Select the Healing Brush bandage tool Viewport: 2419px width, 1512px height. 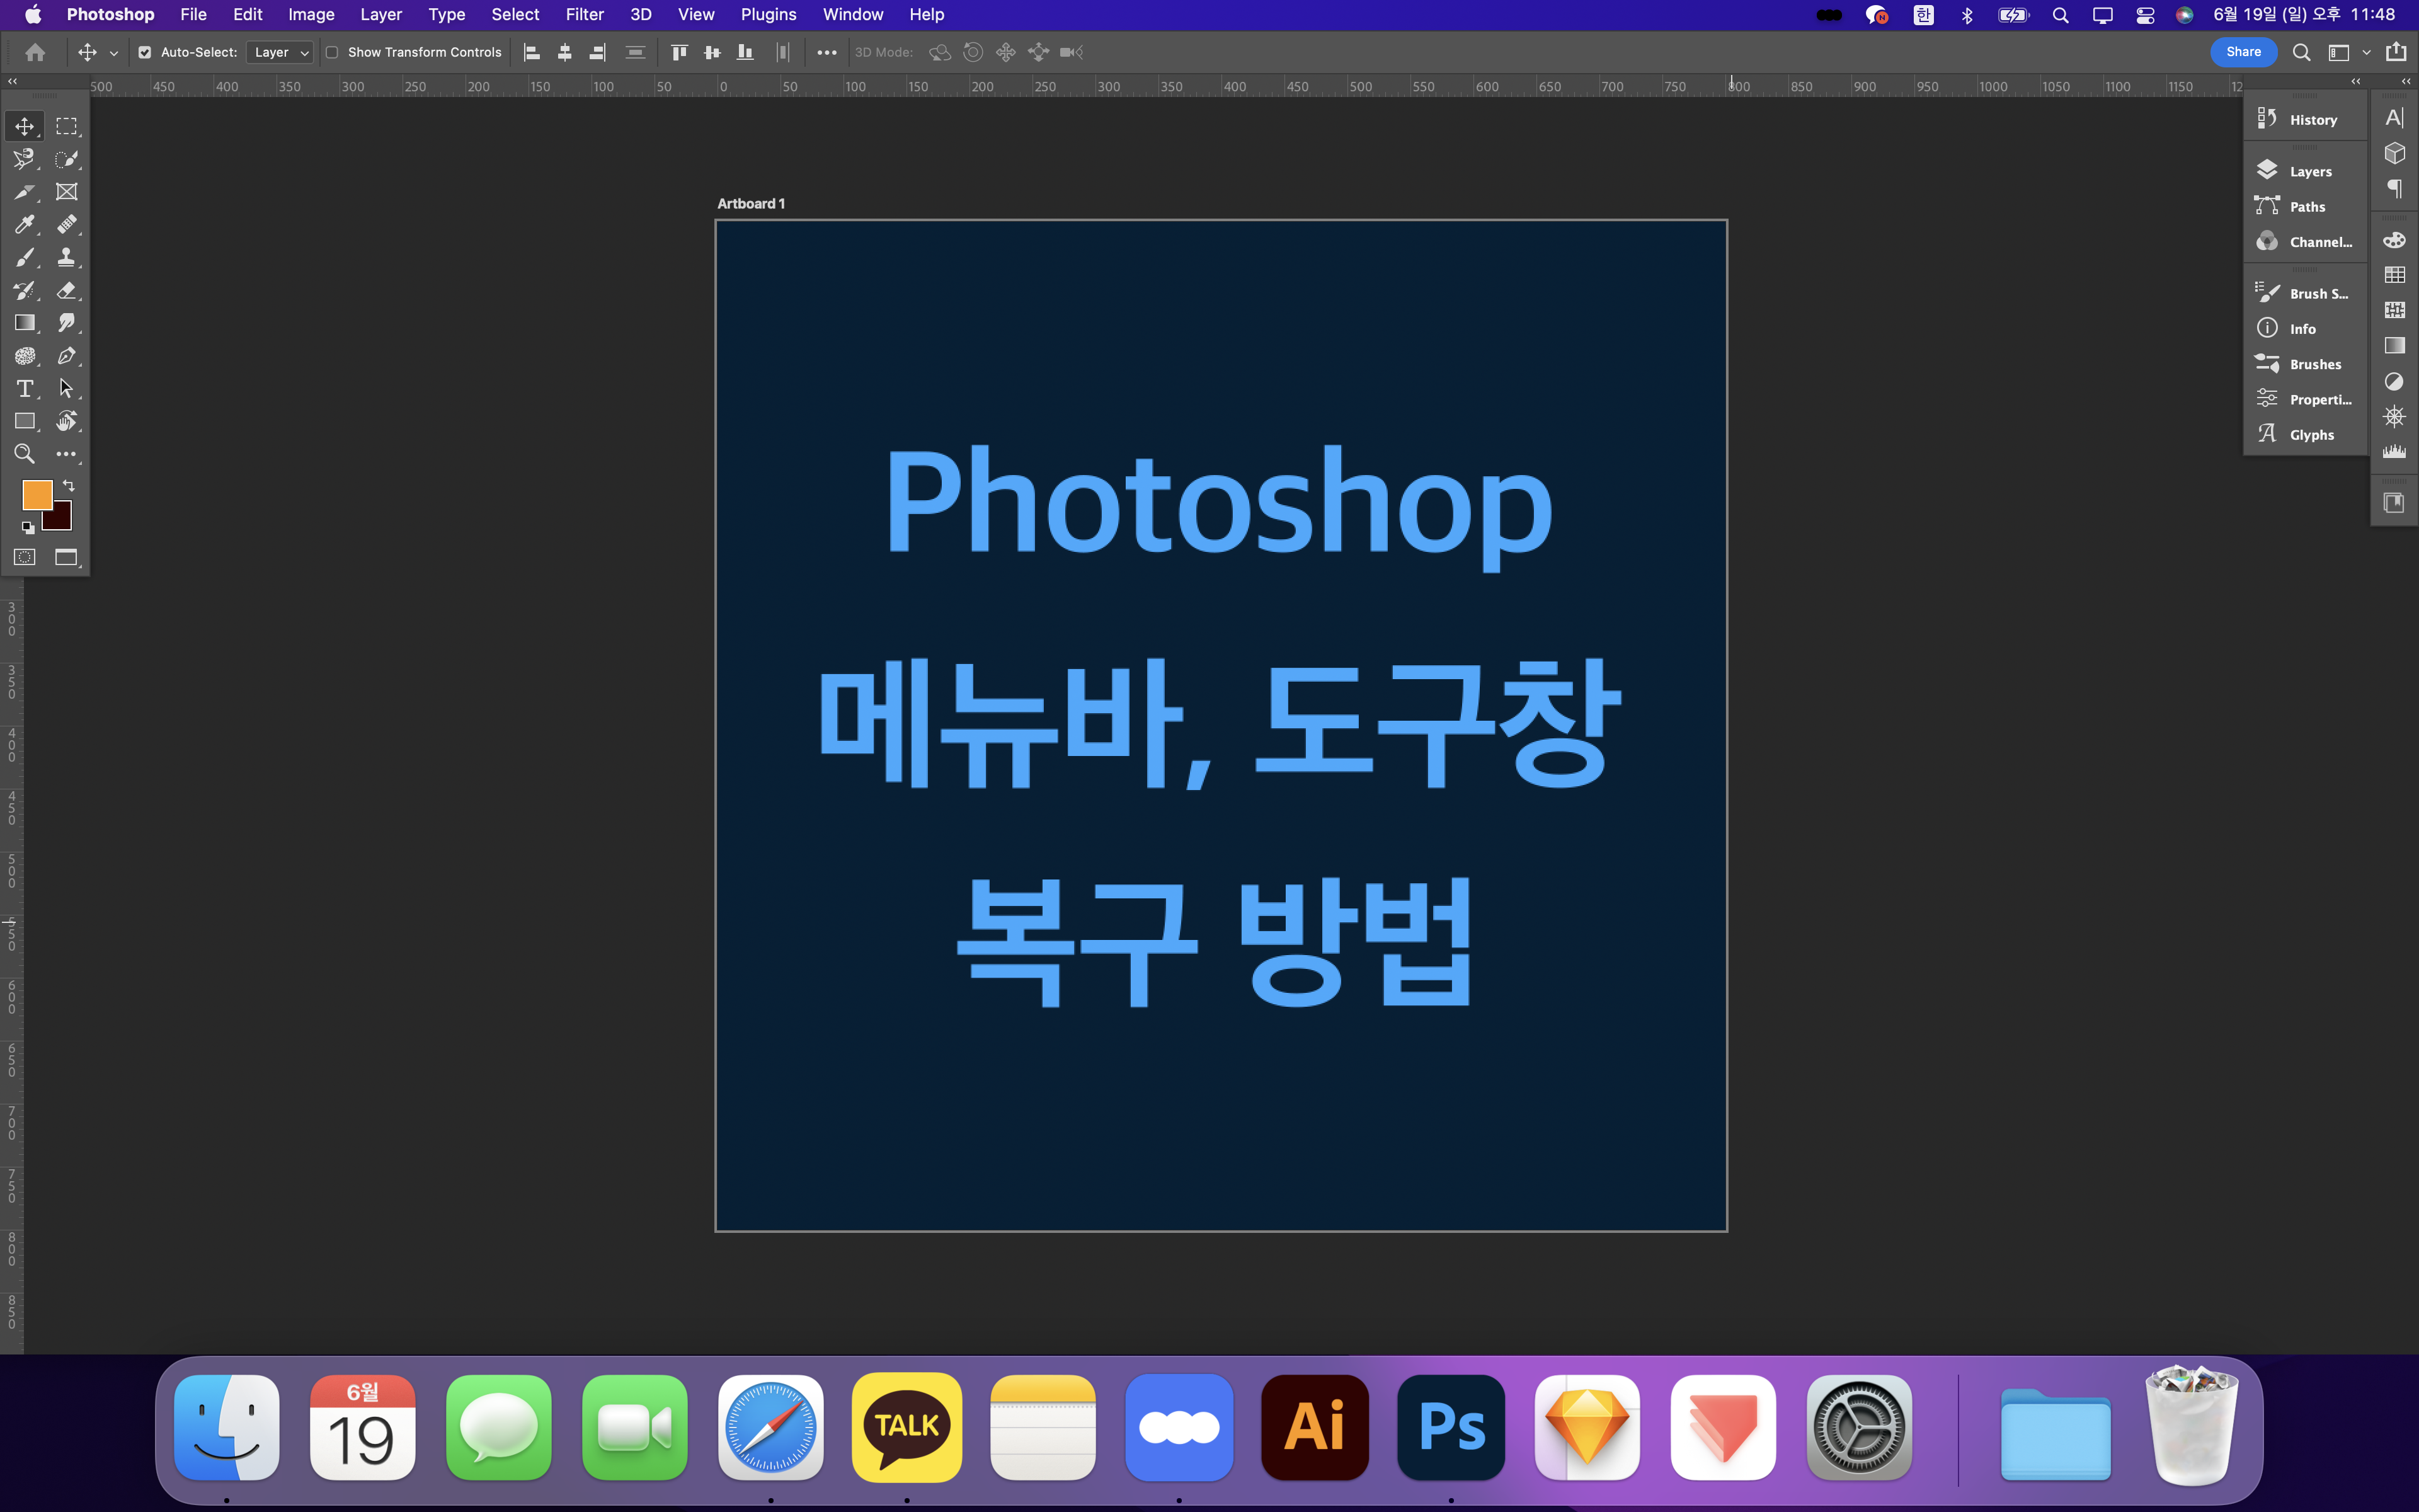click(x=66, y=225)
